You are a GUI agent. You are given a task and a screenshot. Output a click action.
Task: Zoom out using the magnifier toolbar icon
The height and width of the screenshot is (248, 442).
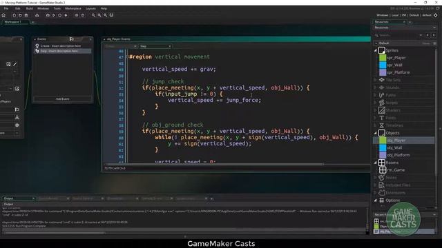coord(93,15)
